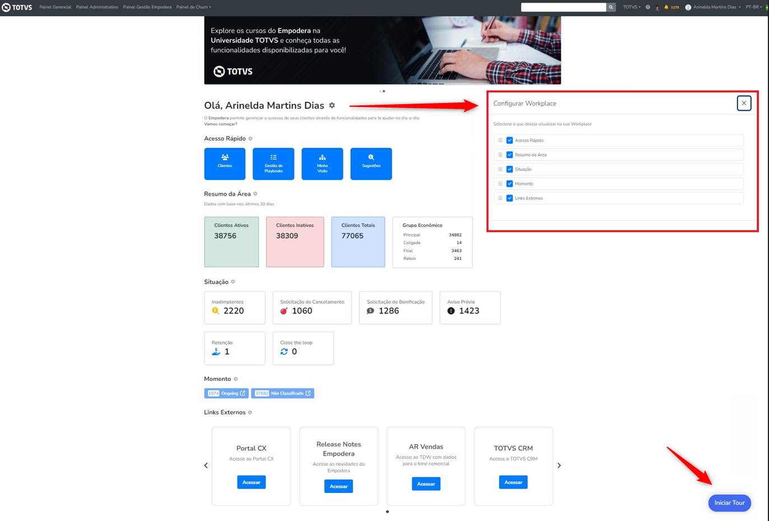The height and width of the screenshot is (521, 769).
Task: Open the Minha Visão quick access tile
Action: click(x=322, y=164)
